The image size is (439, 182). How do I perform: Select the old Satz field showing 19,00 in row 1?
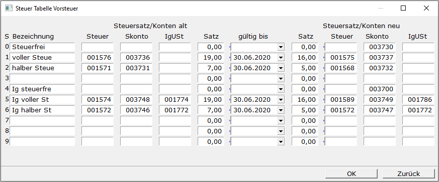click(211, 58)
